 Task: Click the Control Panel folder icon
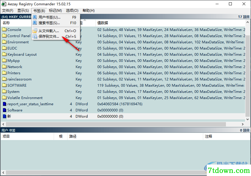tap(4, 36)
